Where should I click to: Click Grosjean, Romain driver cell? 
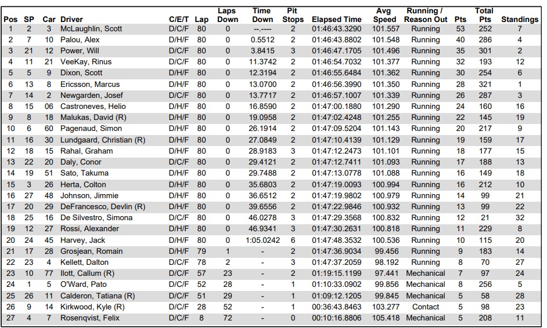[x=92, y=252]
